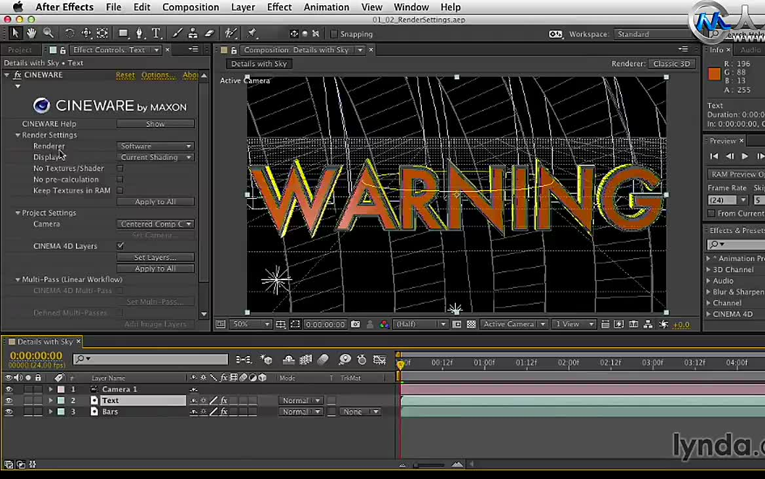Viewport: 765px width, 479px height.
Task: Click the CINEWARE Help Show button
Action: pyautogui.click(x=155, y=124)
